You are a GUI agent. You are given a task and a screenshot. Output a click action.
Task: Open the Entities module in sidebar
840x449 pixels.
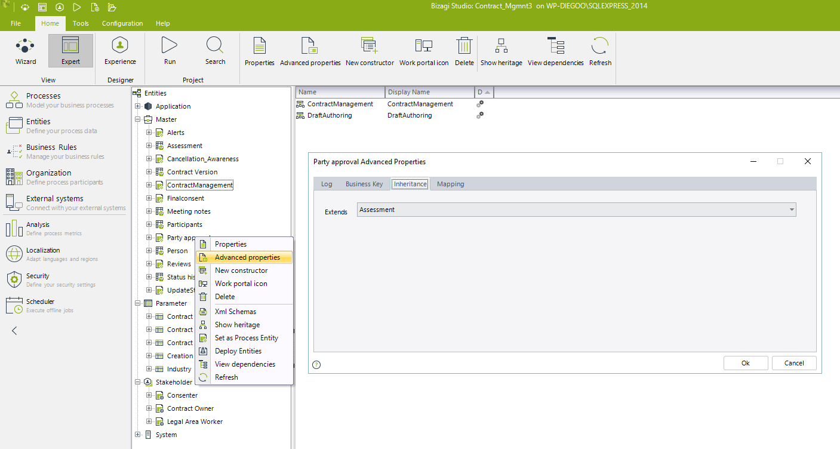[x=66, y=125]
